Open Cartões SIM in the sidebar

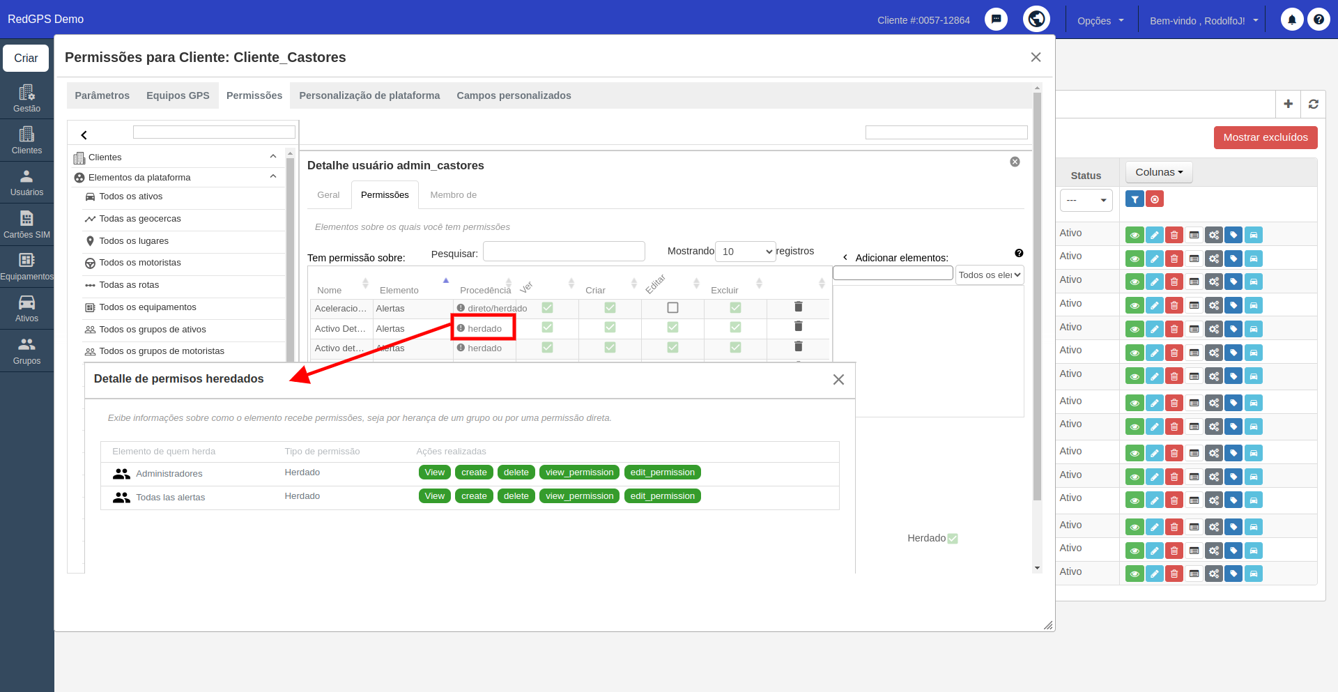26,224
